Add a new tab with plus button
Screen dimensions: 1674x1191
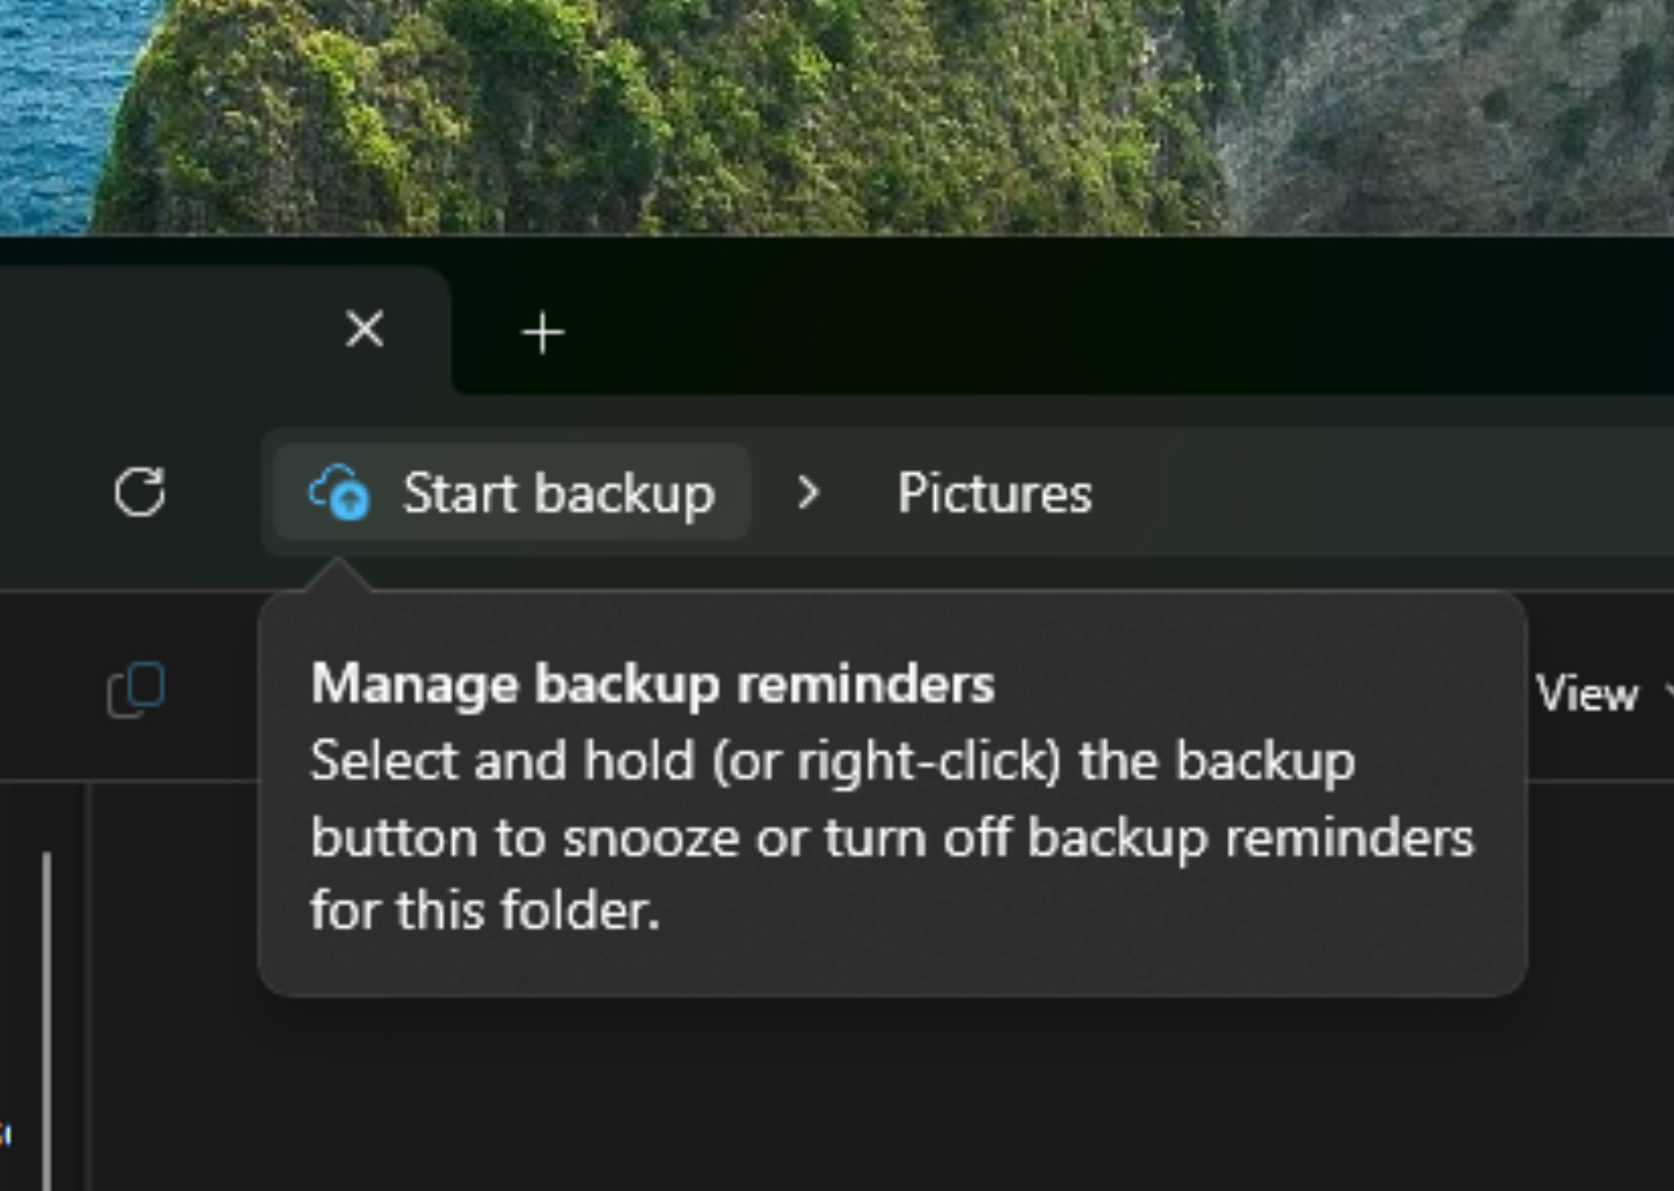click(543, 333)
